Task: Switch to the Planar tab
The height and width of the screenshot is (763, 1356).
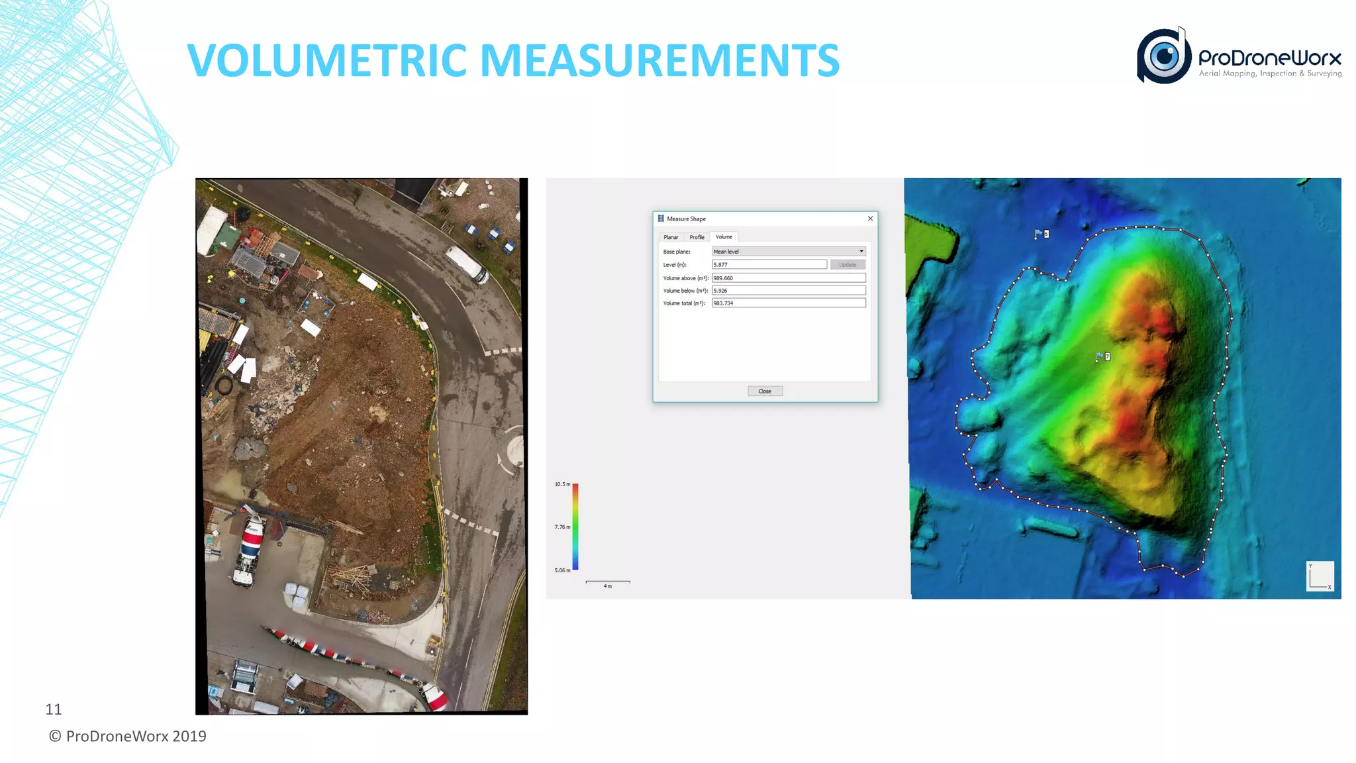Action: (671, 237)
